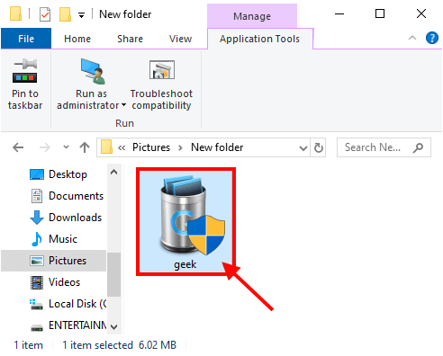Open ENTERTAINMENT drive in navigation pane
Image resolution: width=443 pixels, height=356 pixels.
68,325
